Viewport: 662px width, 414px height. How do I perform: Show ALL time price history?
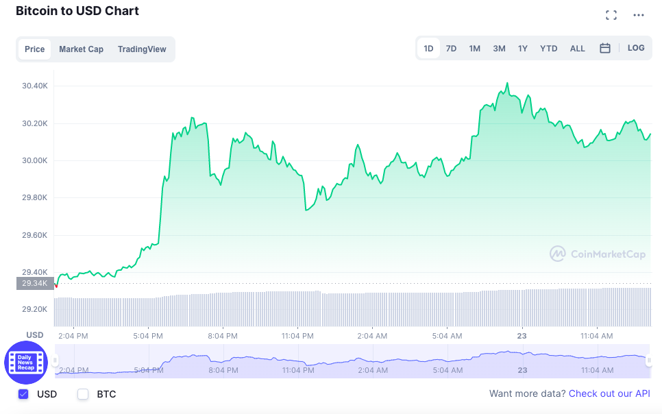[x=577, y=49]
